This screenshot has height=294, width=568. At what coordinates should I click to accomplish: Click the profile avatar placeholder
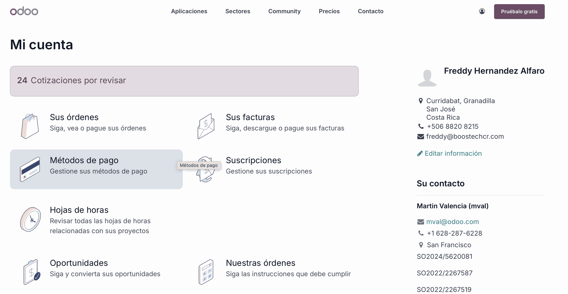[x=427, y=78]
